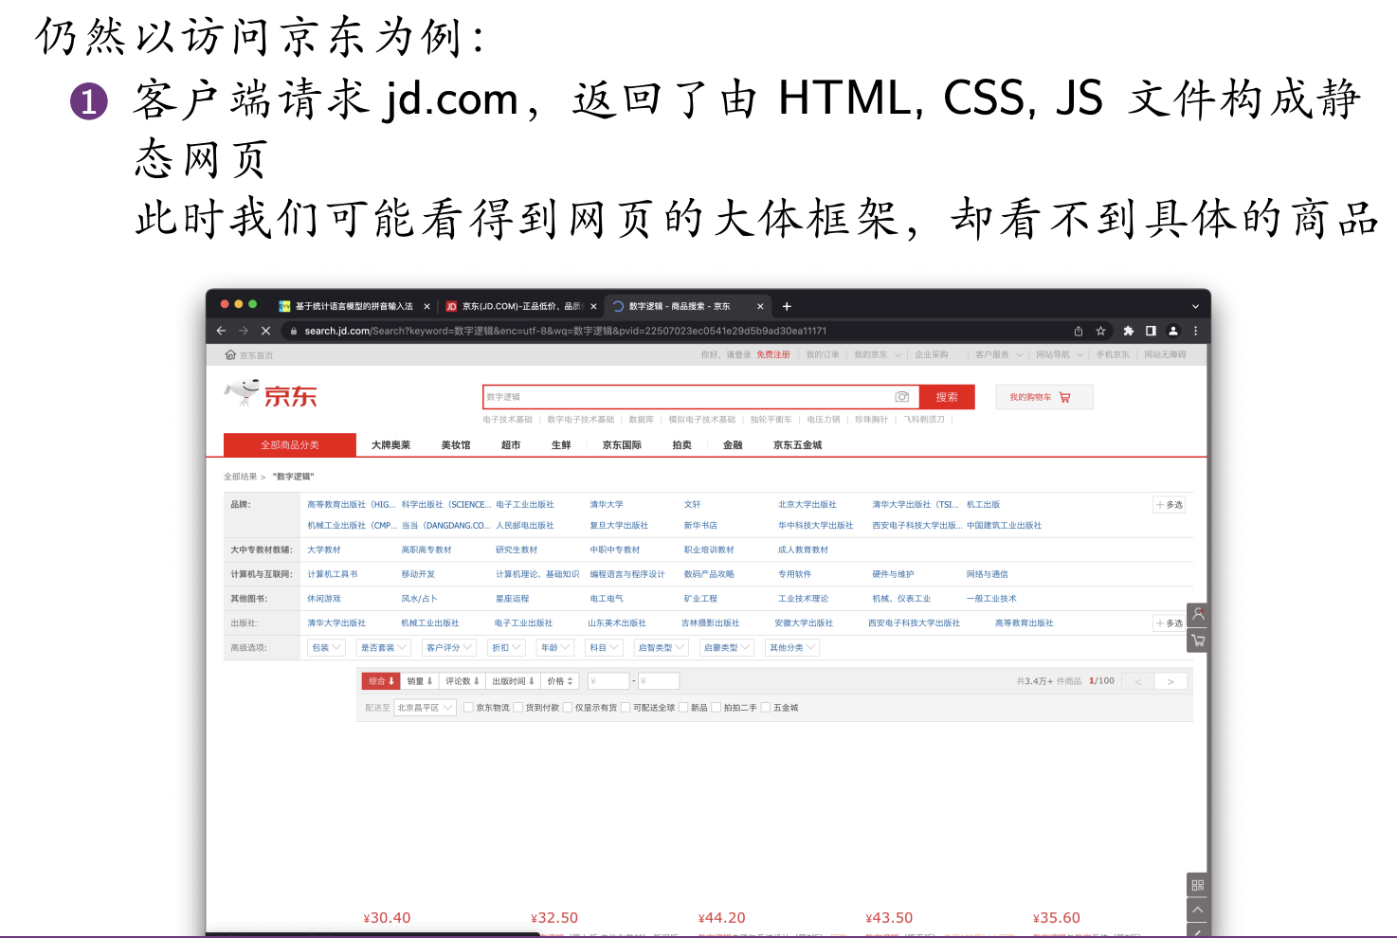Open the browser profile account icon
Viewport: 1397px width, 938px height.
tap(1173, 331)
